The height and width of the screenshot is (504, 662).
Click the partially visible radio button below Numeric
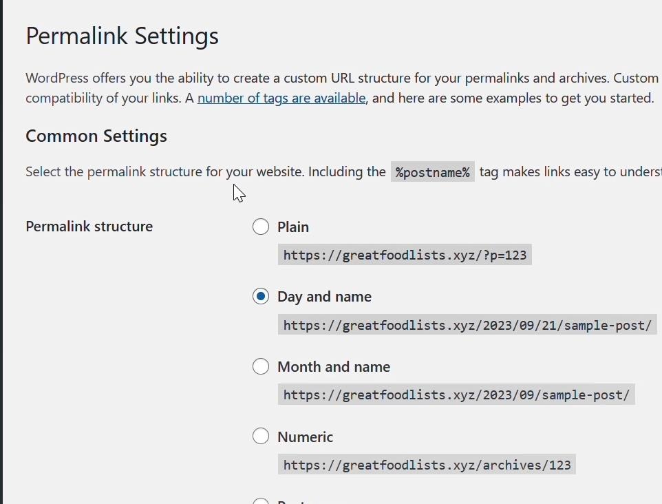tap(261, 501)
